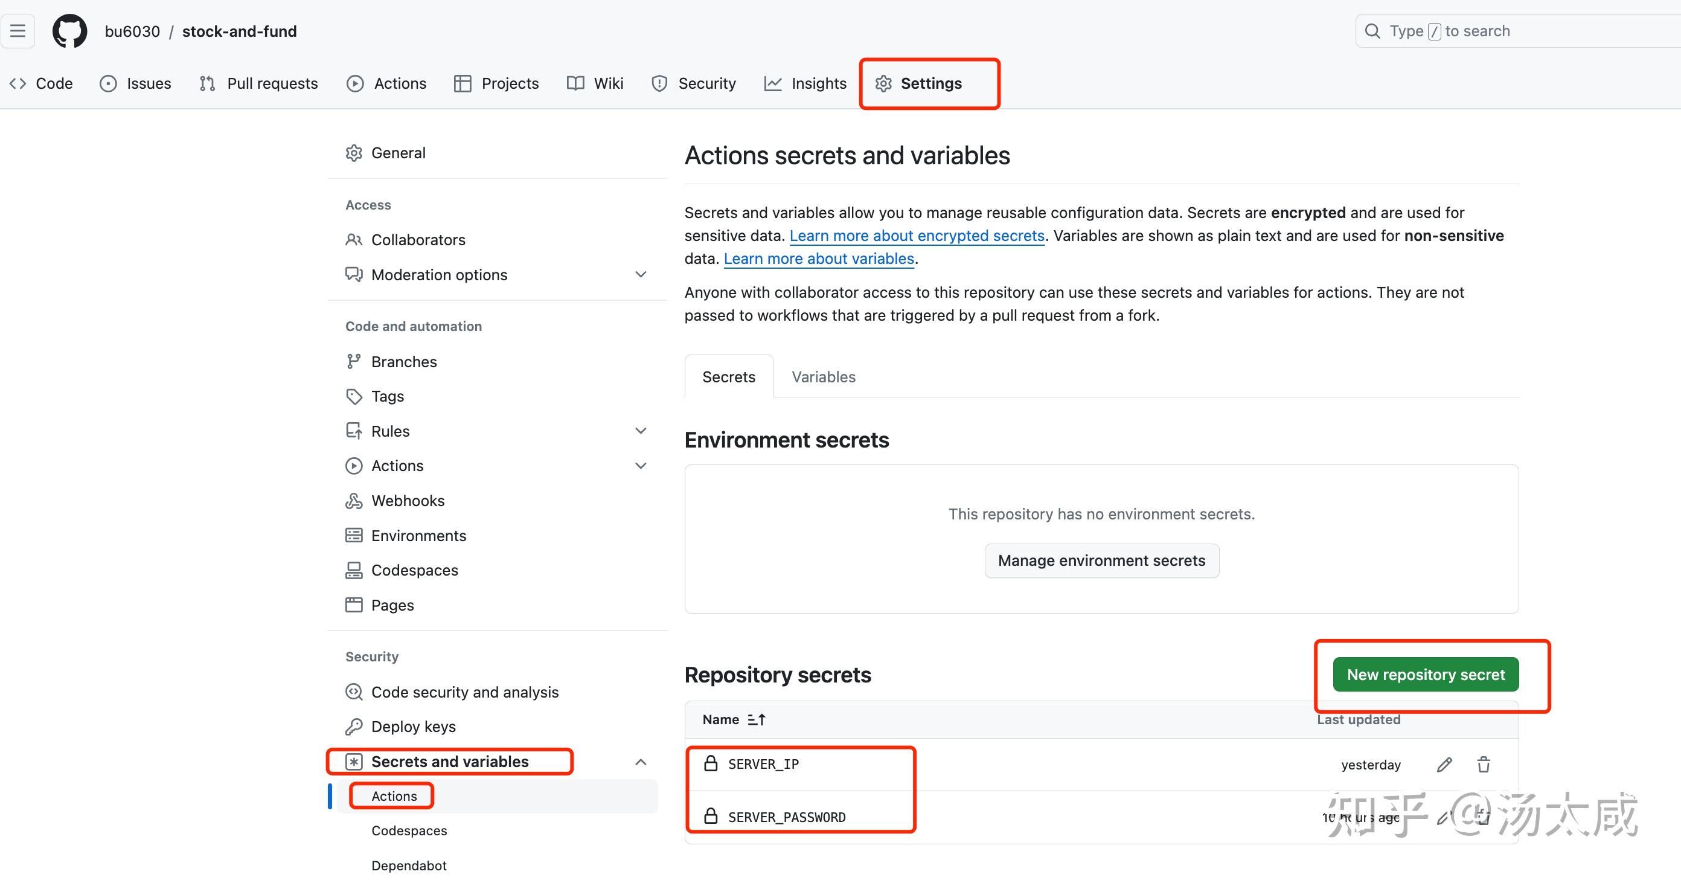Expand the Actions sidebar section chevron
The height and width of the screenshot is (883, 1681).
[641, 466]
